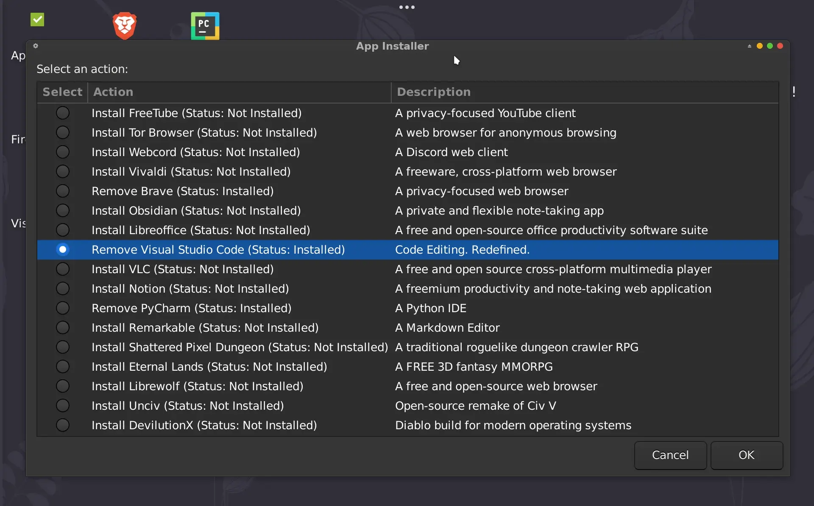814x506 pixels.
Task: Click 'A Markdown Editor' description
Action: [x=447, y=328]
